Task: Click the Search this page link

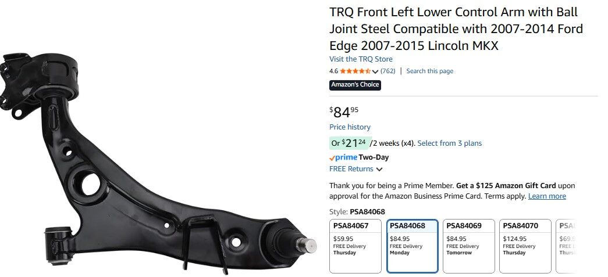Action: coord(429,71)
